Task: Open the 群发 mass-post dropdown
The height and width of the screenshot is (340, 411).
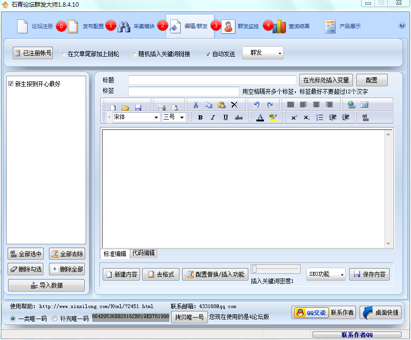Action: (x=263, y=53)
